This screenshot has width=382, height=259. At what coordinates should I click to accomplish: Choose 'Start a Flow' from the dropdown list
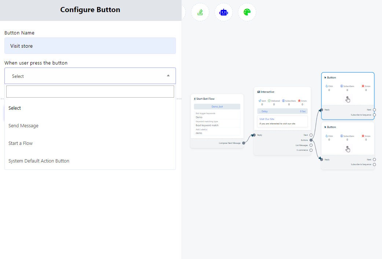21,143
